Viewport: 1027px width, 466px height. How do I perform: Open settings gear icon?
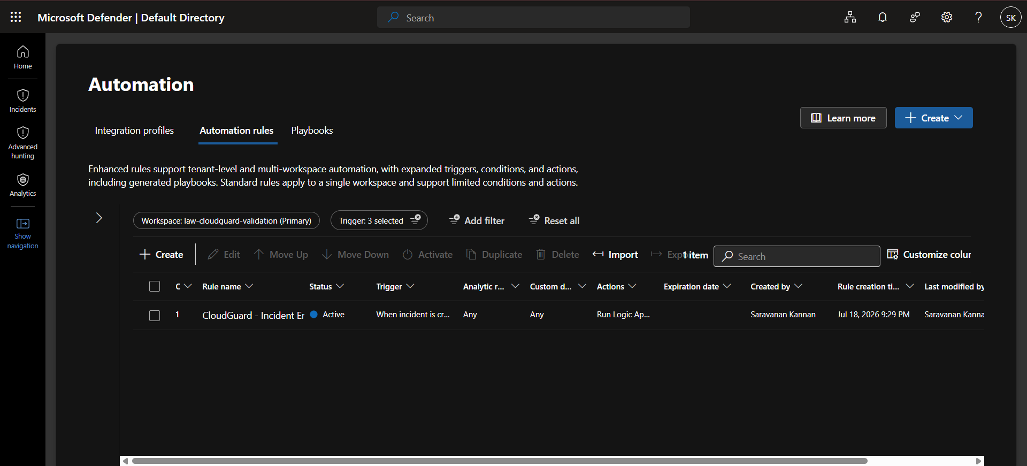click(x=947, y=17)
